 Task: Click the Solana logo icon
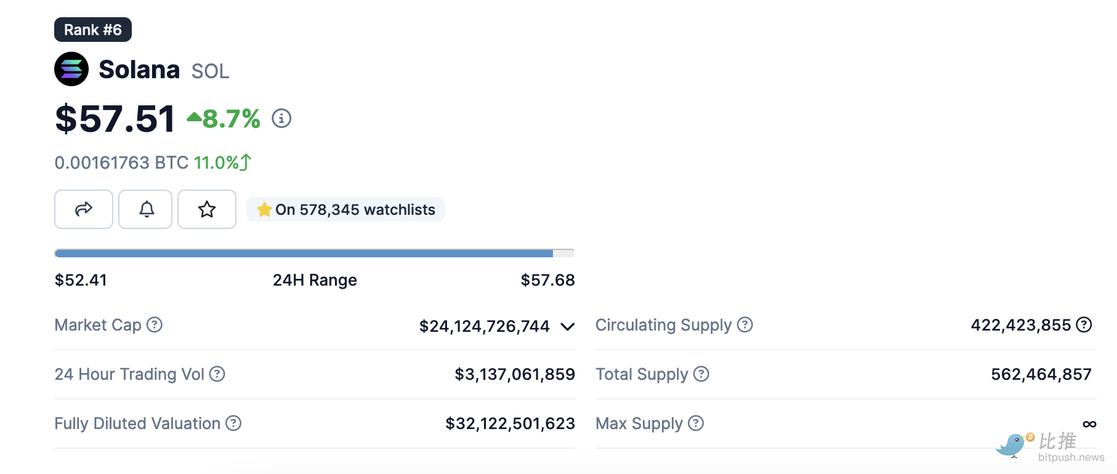[x=71, y=69]
